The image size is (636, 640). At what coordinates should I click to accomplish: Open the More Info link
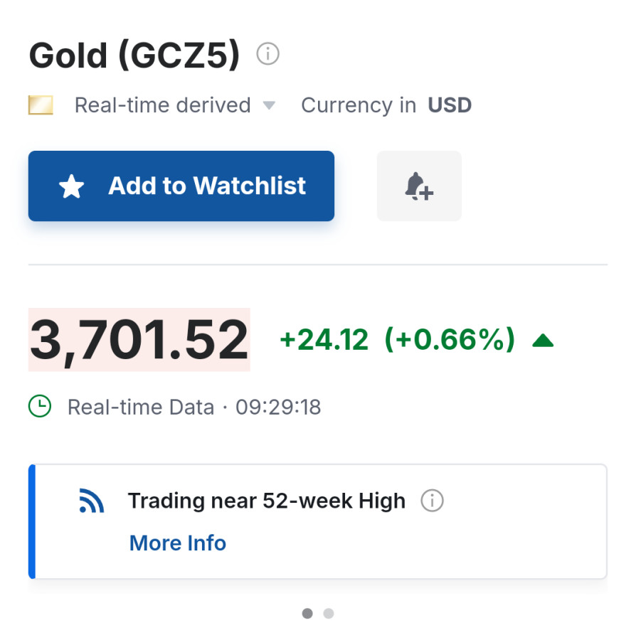point(178,543)
